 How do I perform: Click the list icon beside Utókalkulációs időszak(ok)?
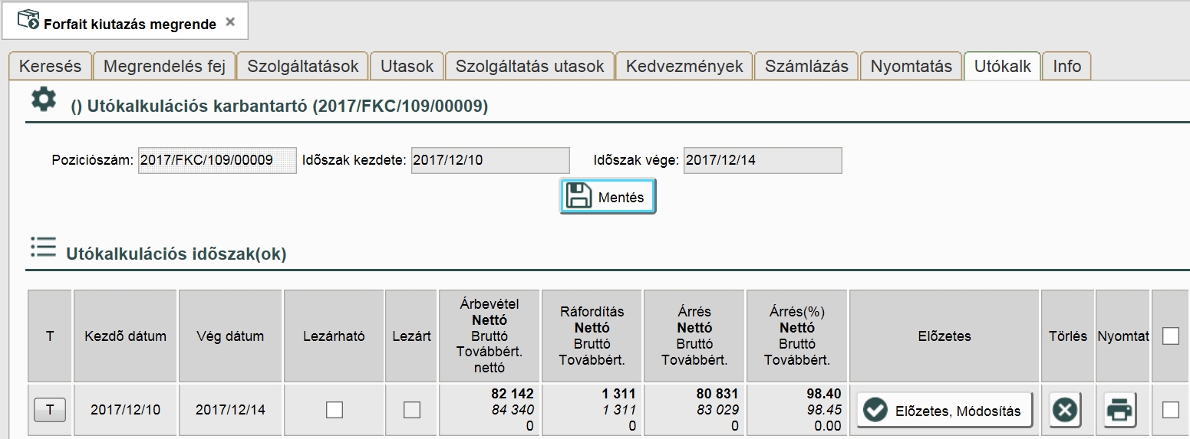pos(43,247)
